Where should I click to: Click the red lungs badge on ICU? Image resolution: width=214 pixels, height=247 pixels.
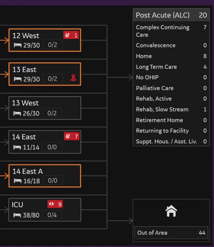pyautogui.click(x=55, y=204)
